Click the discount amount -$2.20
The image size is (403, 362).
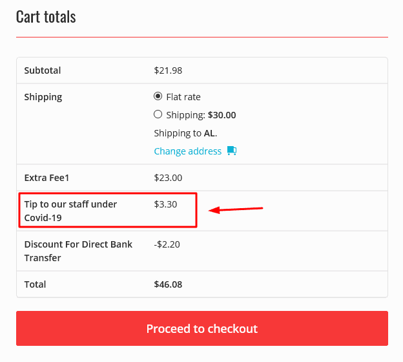point(167,244)
